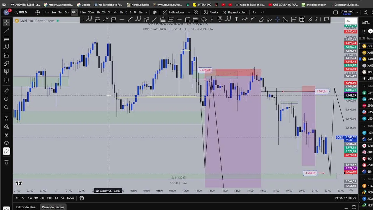Select the ruler measure tool

click(6, 91)
